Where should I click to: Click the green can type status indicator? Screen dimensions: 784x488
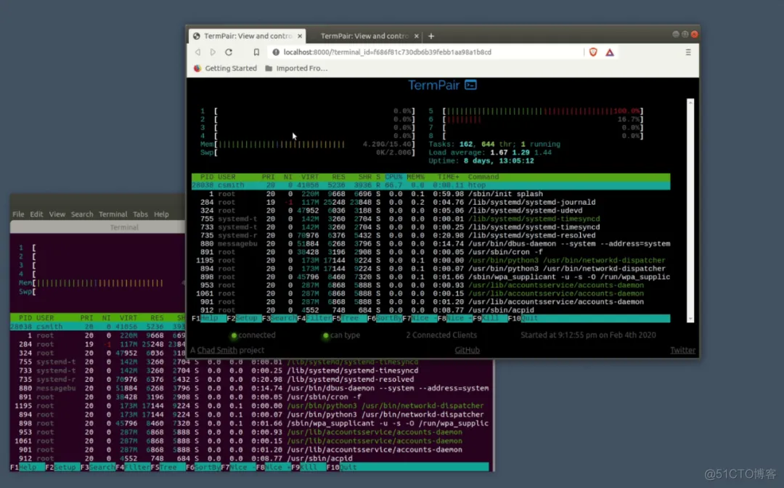coord(325,335)
